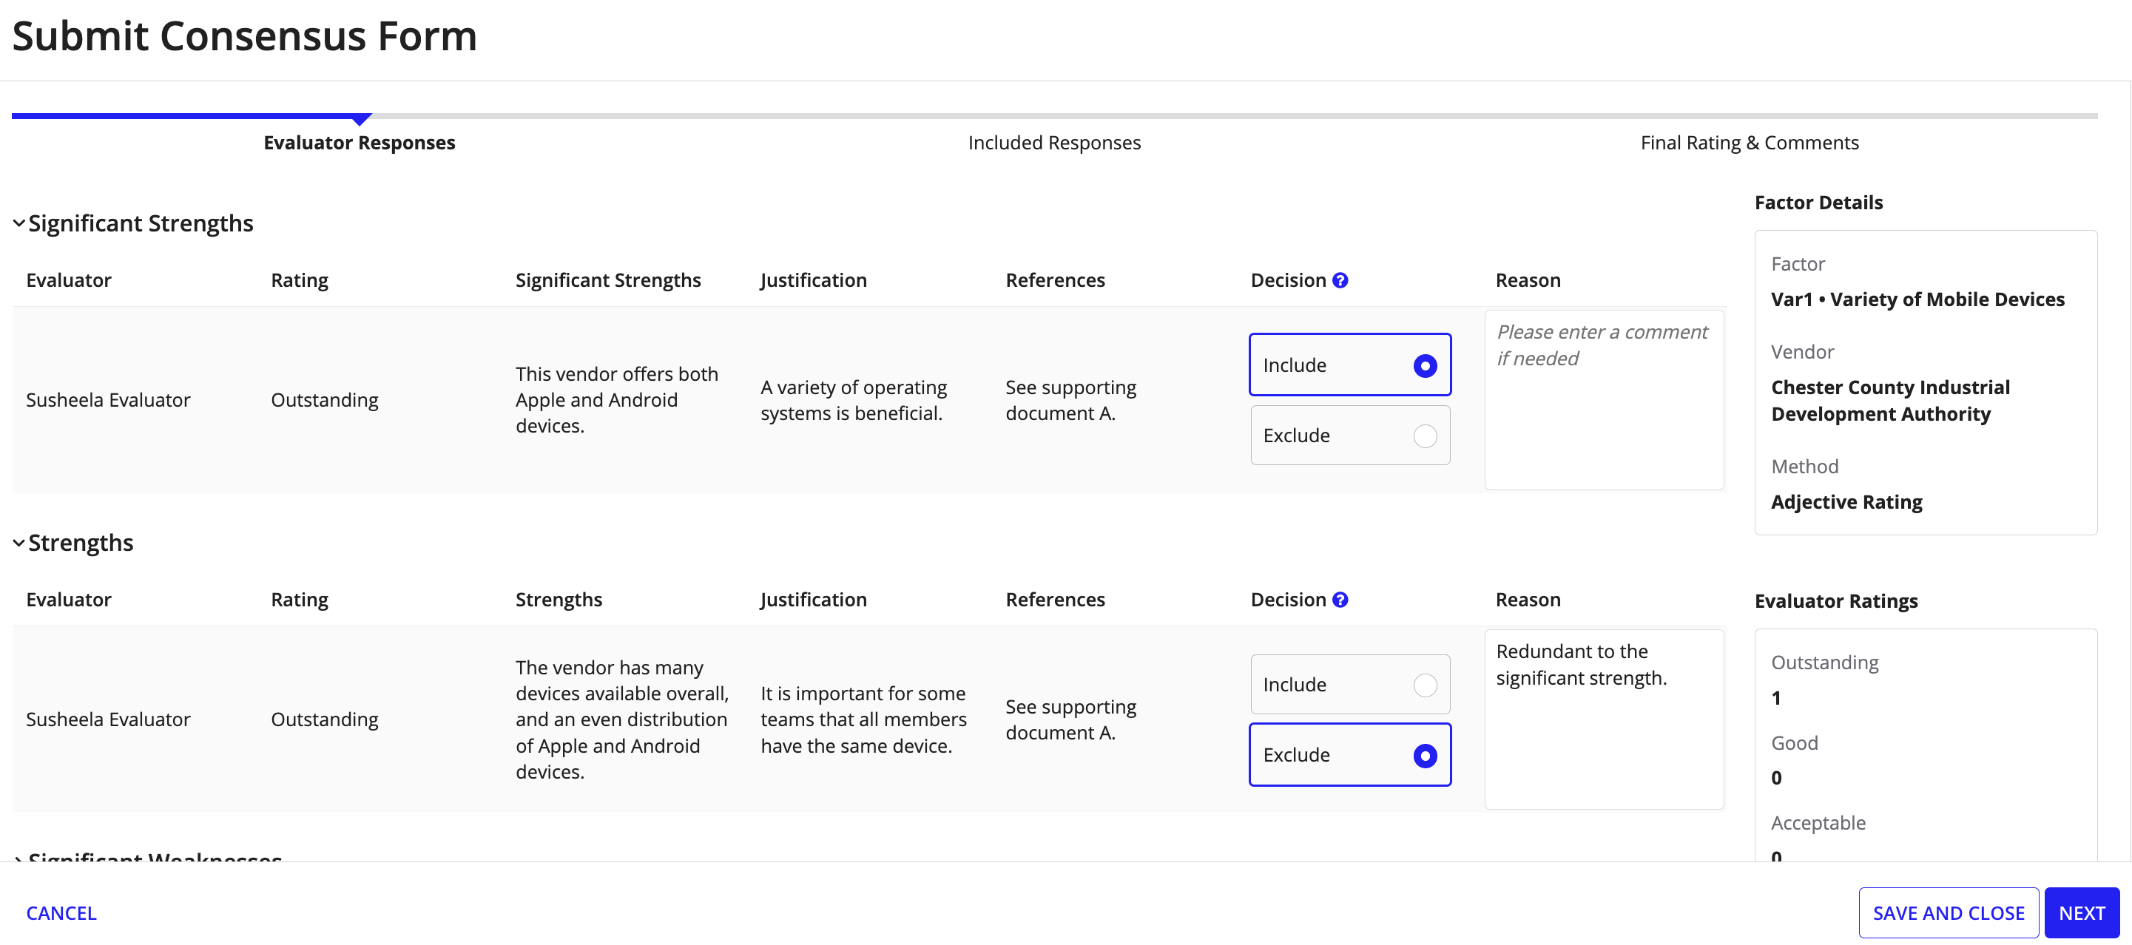Collapse the Significant Strengths section

point(19,223)
